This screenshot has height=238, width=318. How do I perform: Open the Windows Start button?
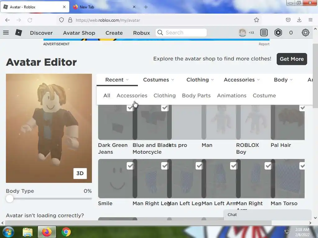[x=8, y=232]
